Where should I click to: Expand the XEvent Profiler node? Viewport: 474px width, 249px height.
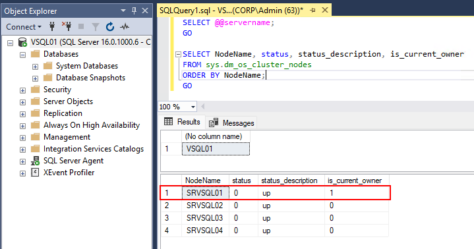[x=22, y=173]
